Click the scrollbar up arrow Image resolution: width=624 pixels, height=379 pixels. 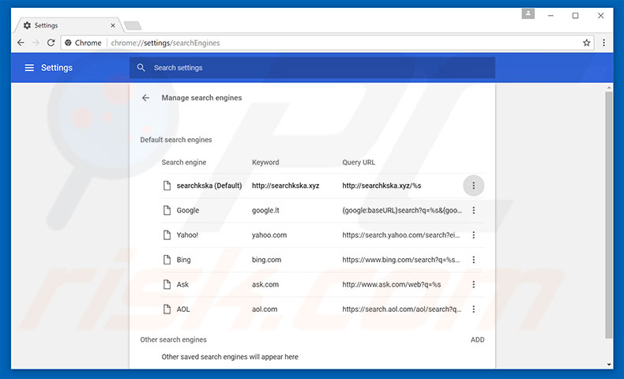click(609, 88)
